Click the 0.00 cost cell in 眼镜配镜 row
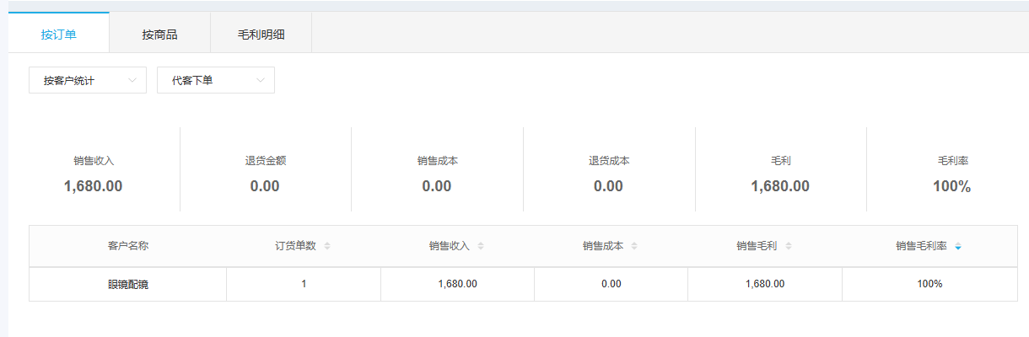This screenshot has width=1029, height=337. tap(611, 284)
